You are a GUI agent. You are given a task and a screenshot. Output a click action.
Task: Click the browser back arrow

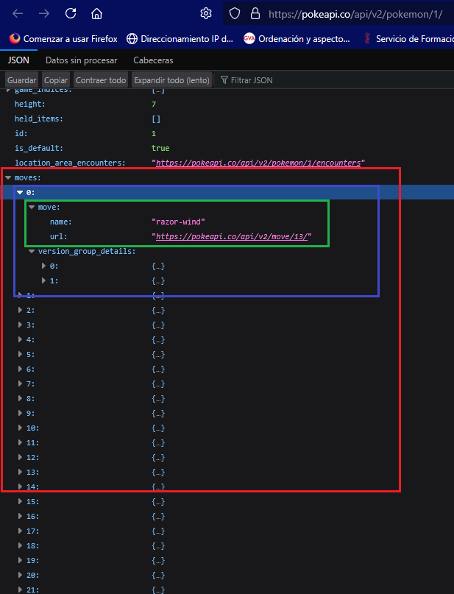click(x=18, y=14)
